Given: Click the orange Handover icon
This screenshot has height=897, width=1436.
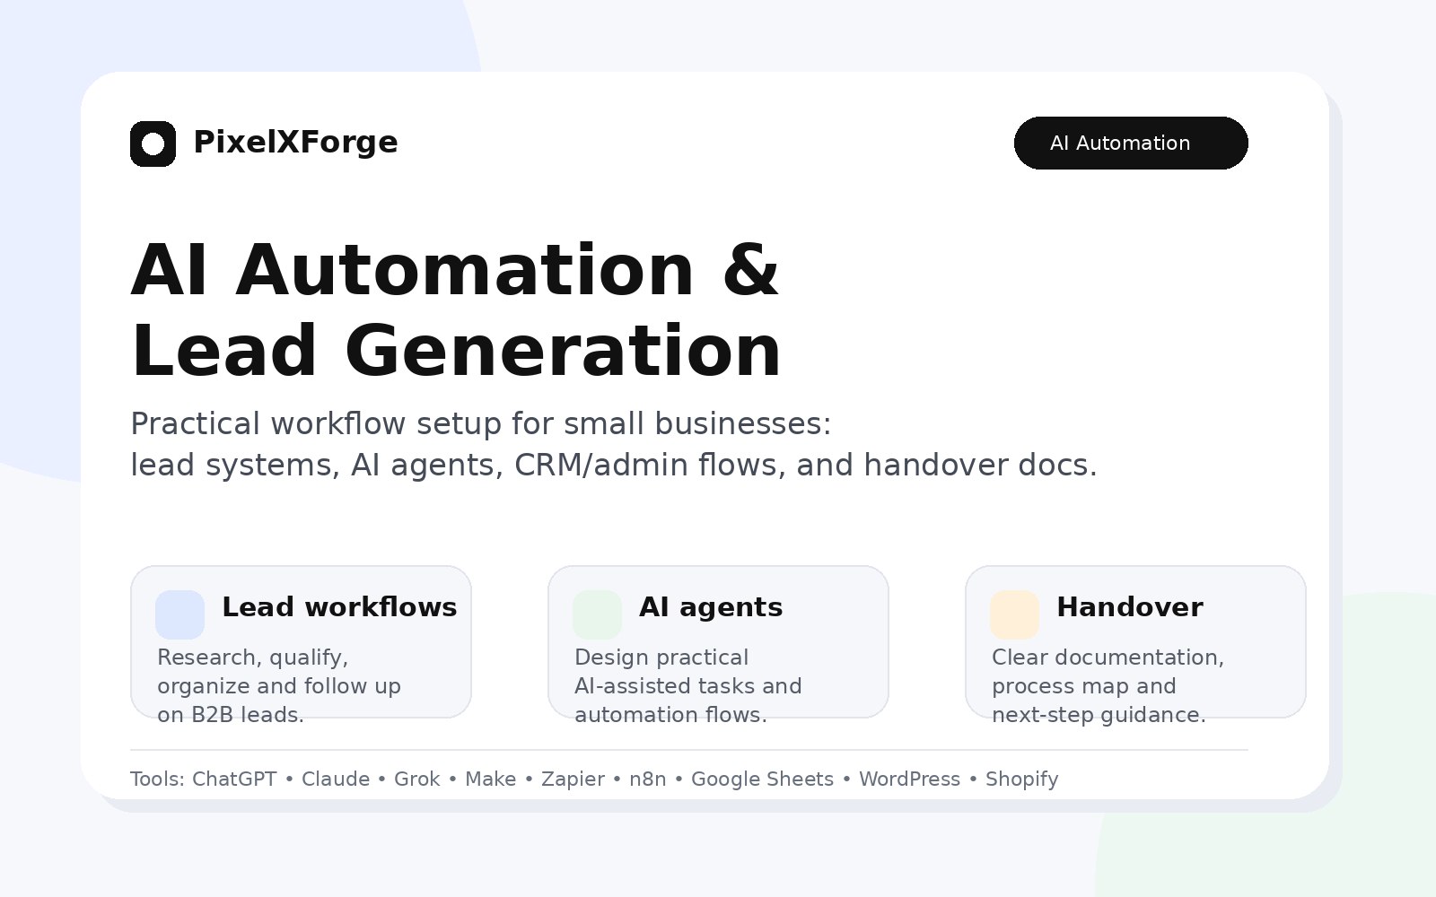Looking at the screenshot, I should (x=1014, y=614).
